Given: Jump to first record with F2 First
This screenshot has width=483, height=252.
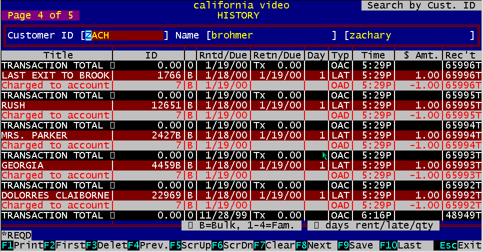Looking at the screenshot, I should 56,246.
